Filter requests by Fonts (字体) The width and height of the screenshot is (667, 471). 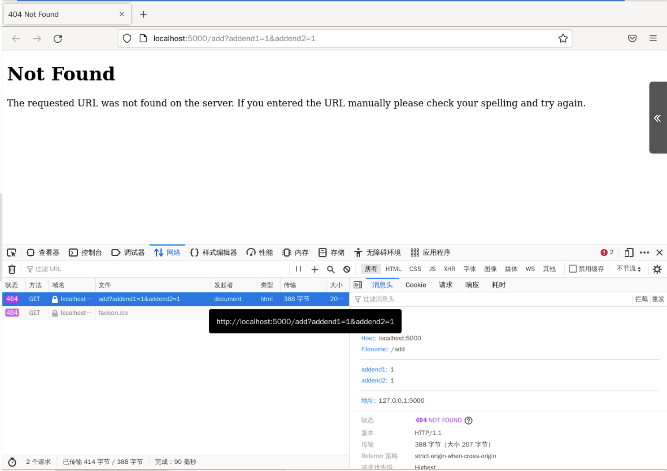point(470,269)
